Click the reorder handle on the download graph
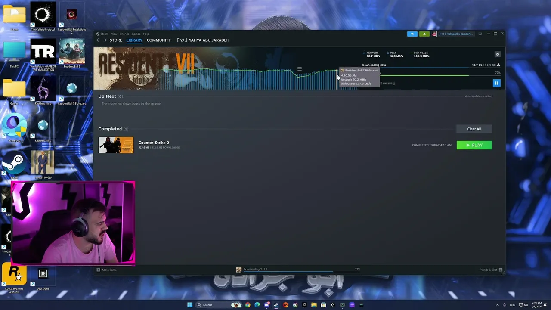 click(300, 69)
